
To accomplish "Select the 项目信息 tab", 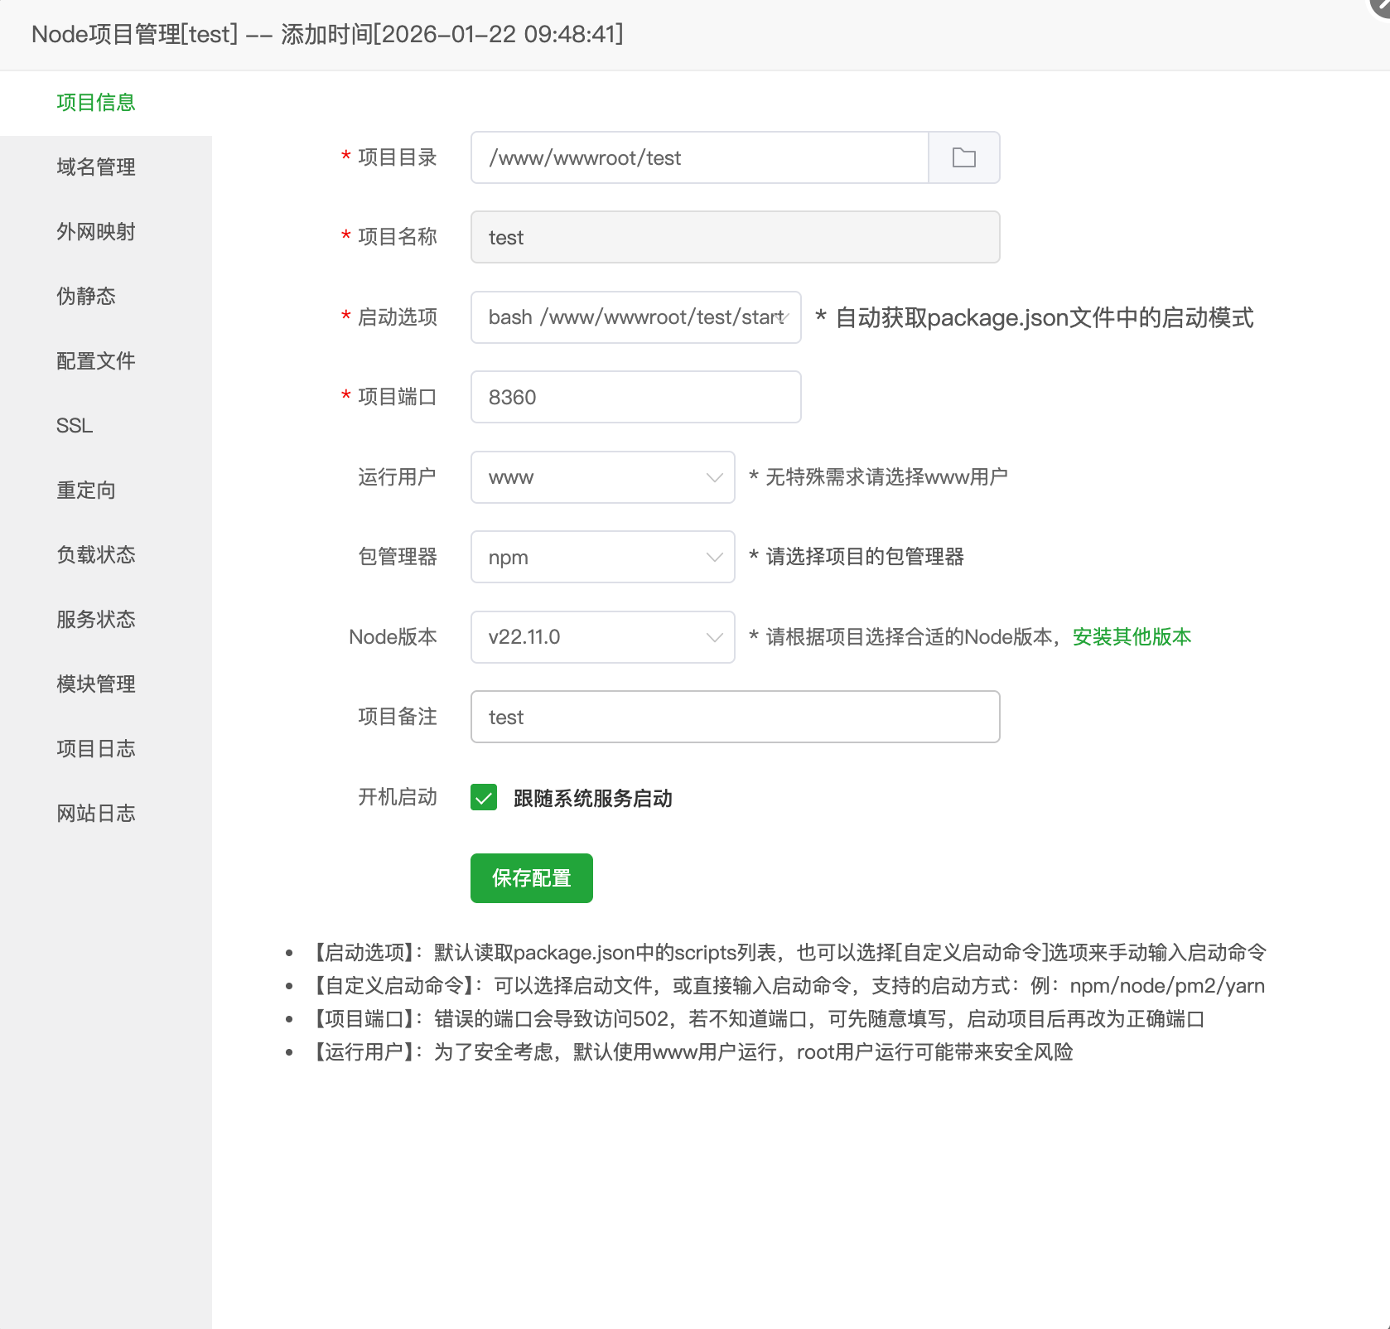I will click(x=106, y=103).
